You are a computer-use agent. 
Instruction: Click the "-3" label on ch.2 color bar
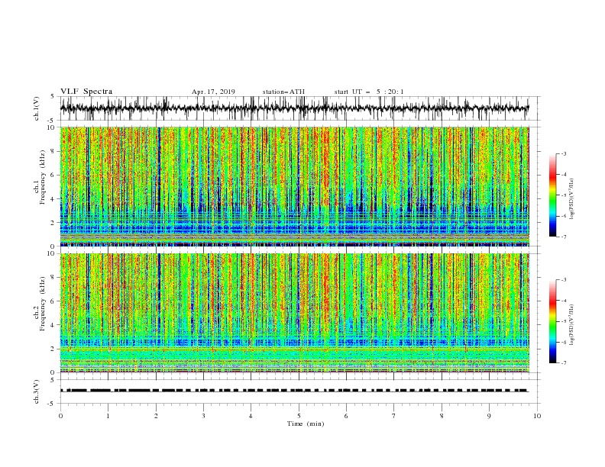[x=564, y=280]
